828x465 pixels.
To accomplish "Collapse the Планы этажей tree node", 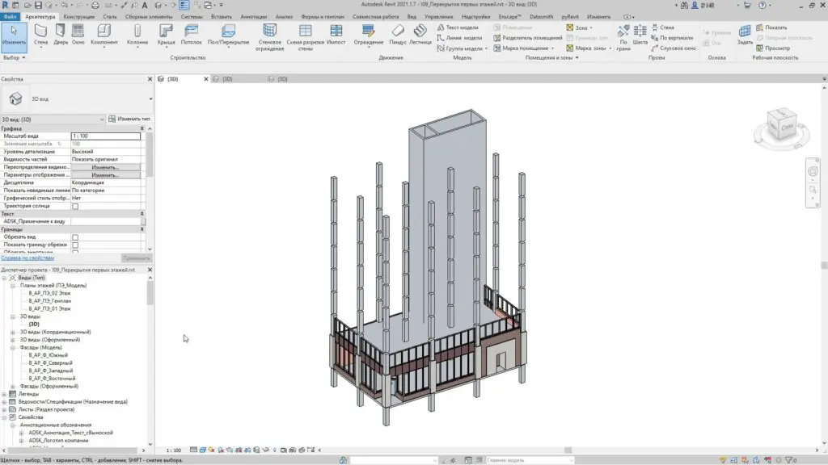I will pos(13,285).
